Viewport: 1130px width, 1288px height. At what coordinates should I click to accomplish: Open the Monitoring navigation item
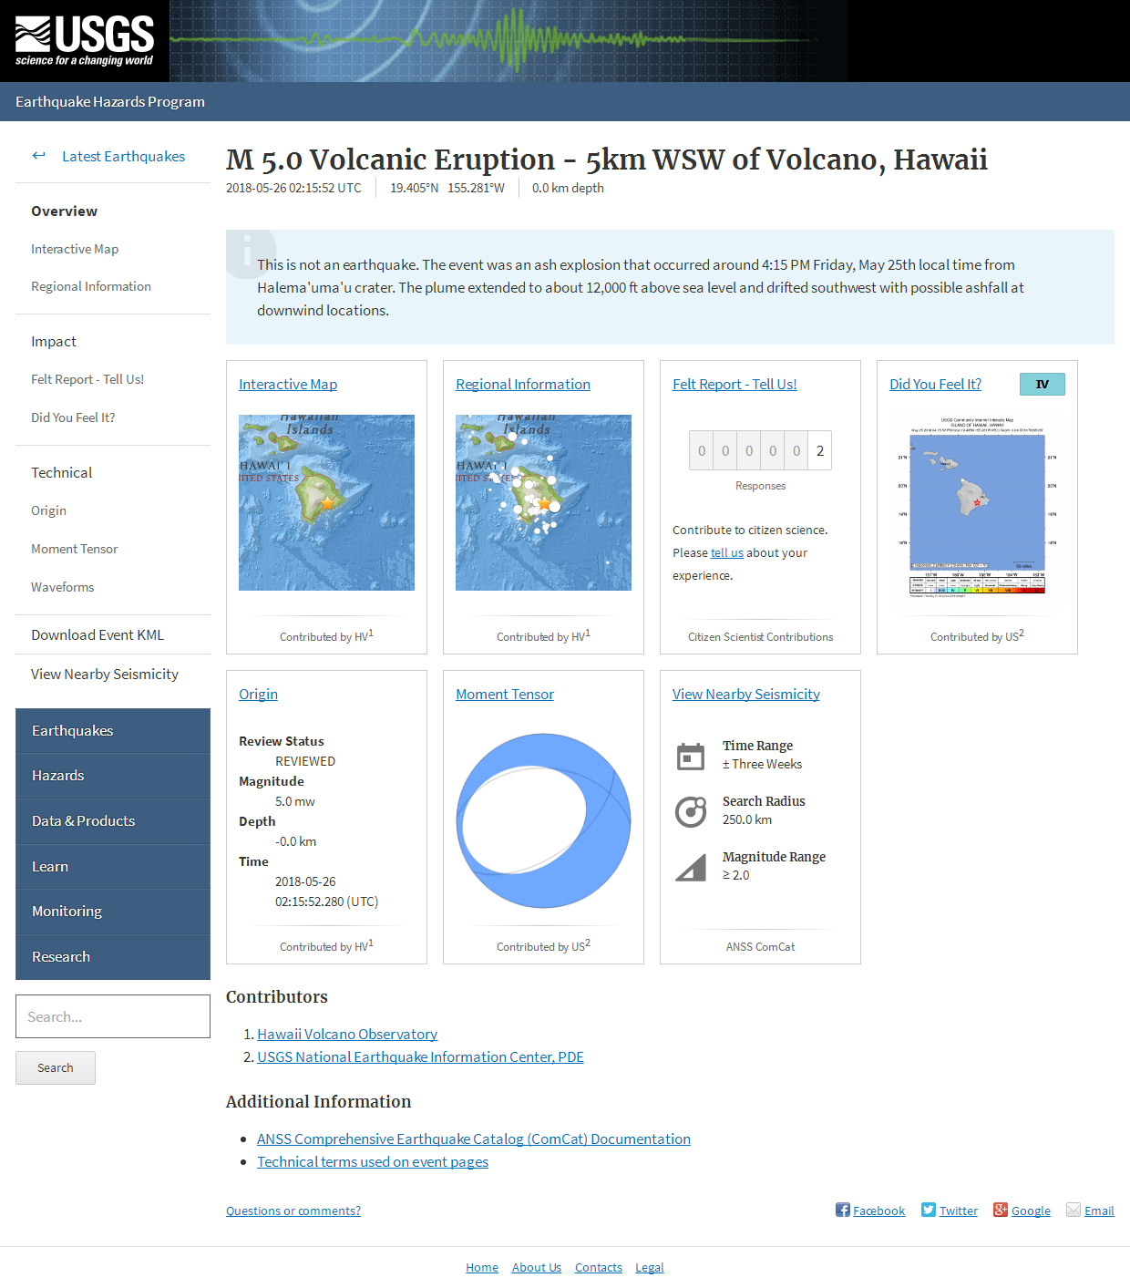pos(113,912)
